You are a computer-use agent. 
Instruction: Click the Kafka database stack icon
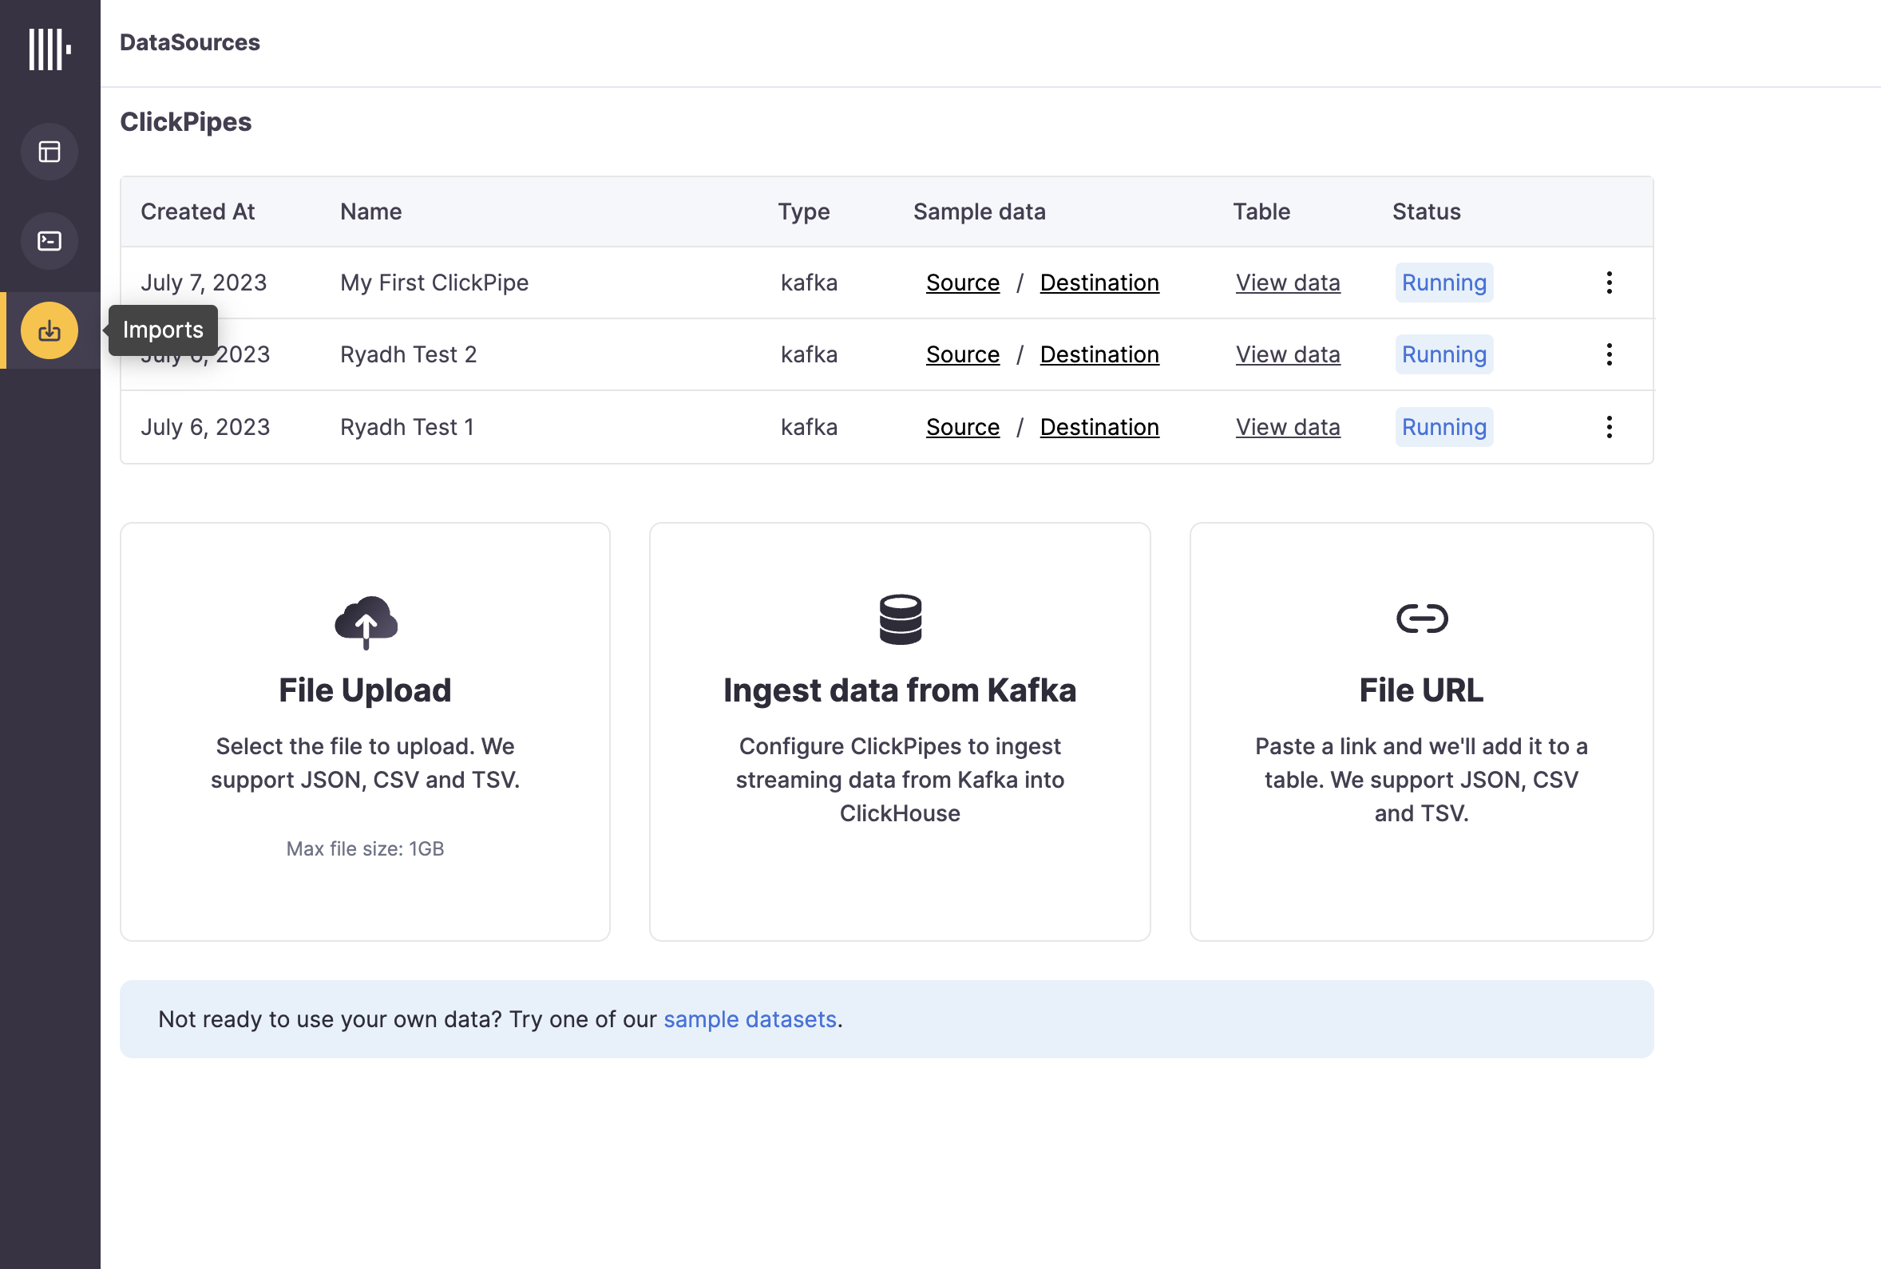click(900, 620)
